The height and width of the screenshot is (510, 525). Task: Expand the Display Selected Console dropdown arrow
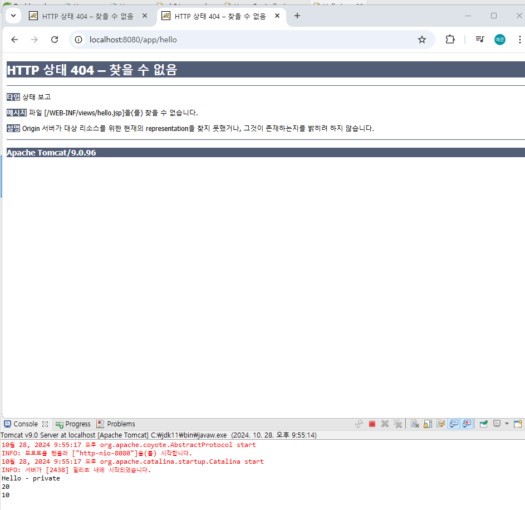(507, 424)
